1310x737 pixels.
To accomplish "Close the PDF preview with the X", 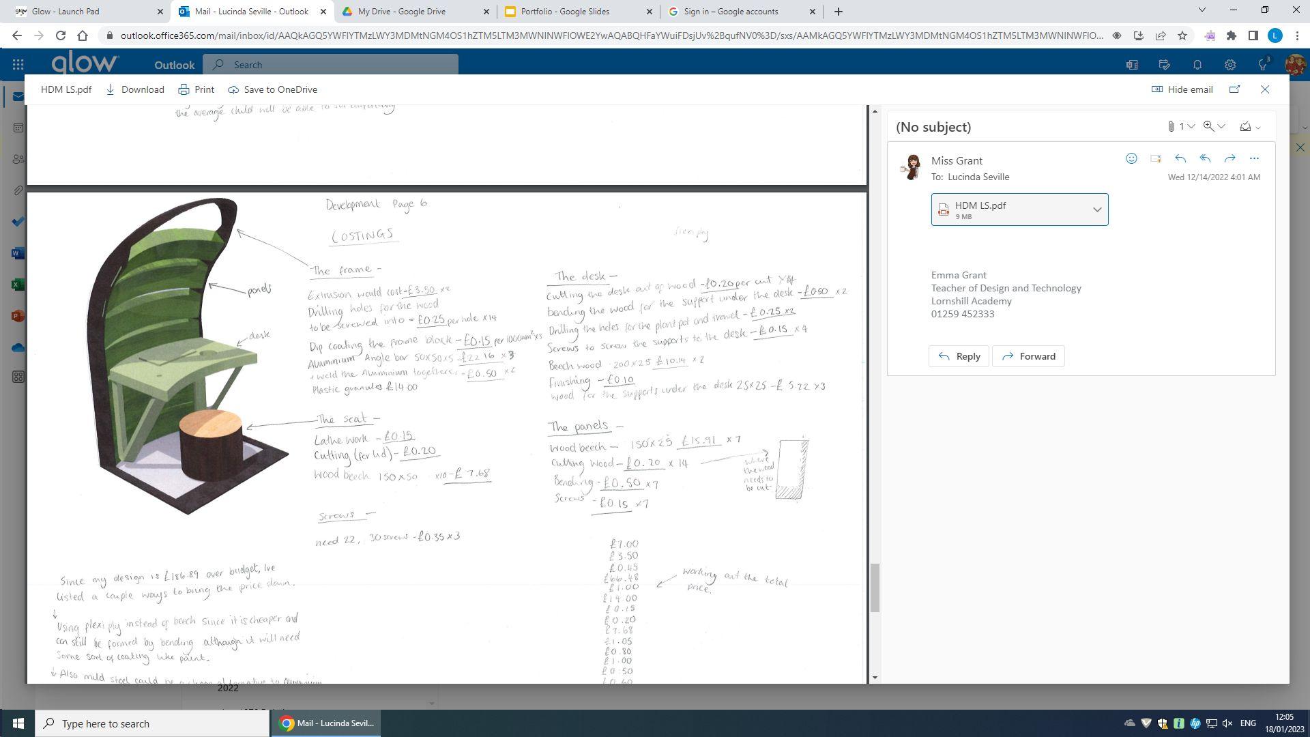I will point(1265,89).
